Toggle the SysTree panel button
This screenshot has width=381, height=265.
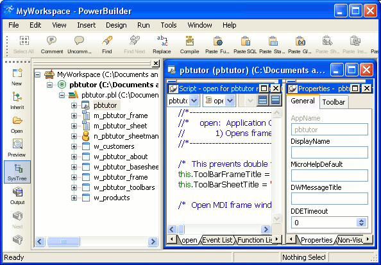17,172
